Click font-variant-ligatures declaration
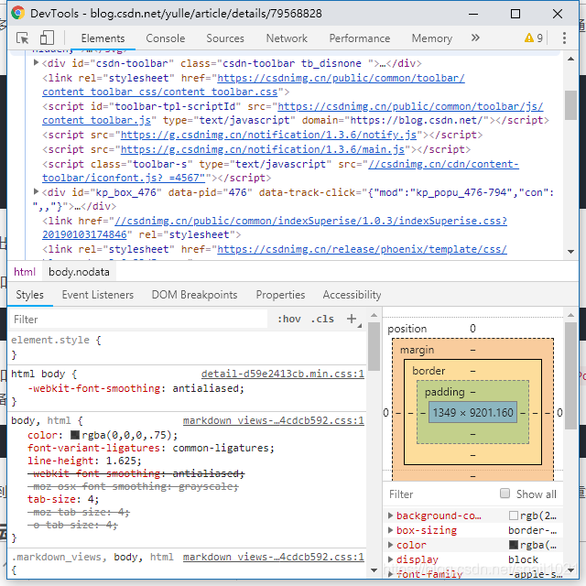 tap(151, 448)
